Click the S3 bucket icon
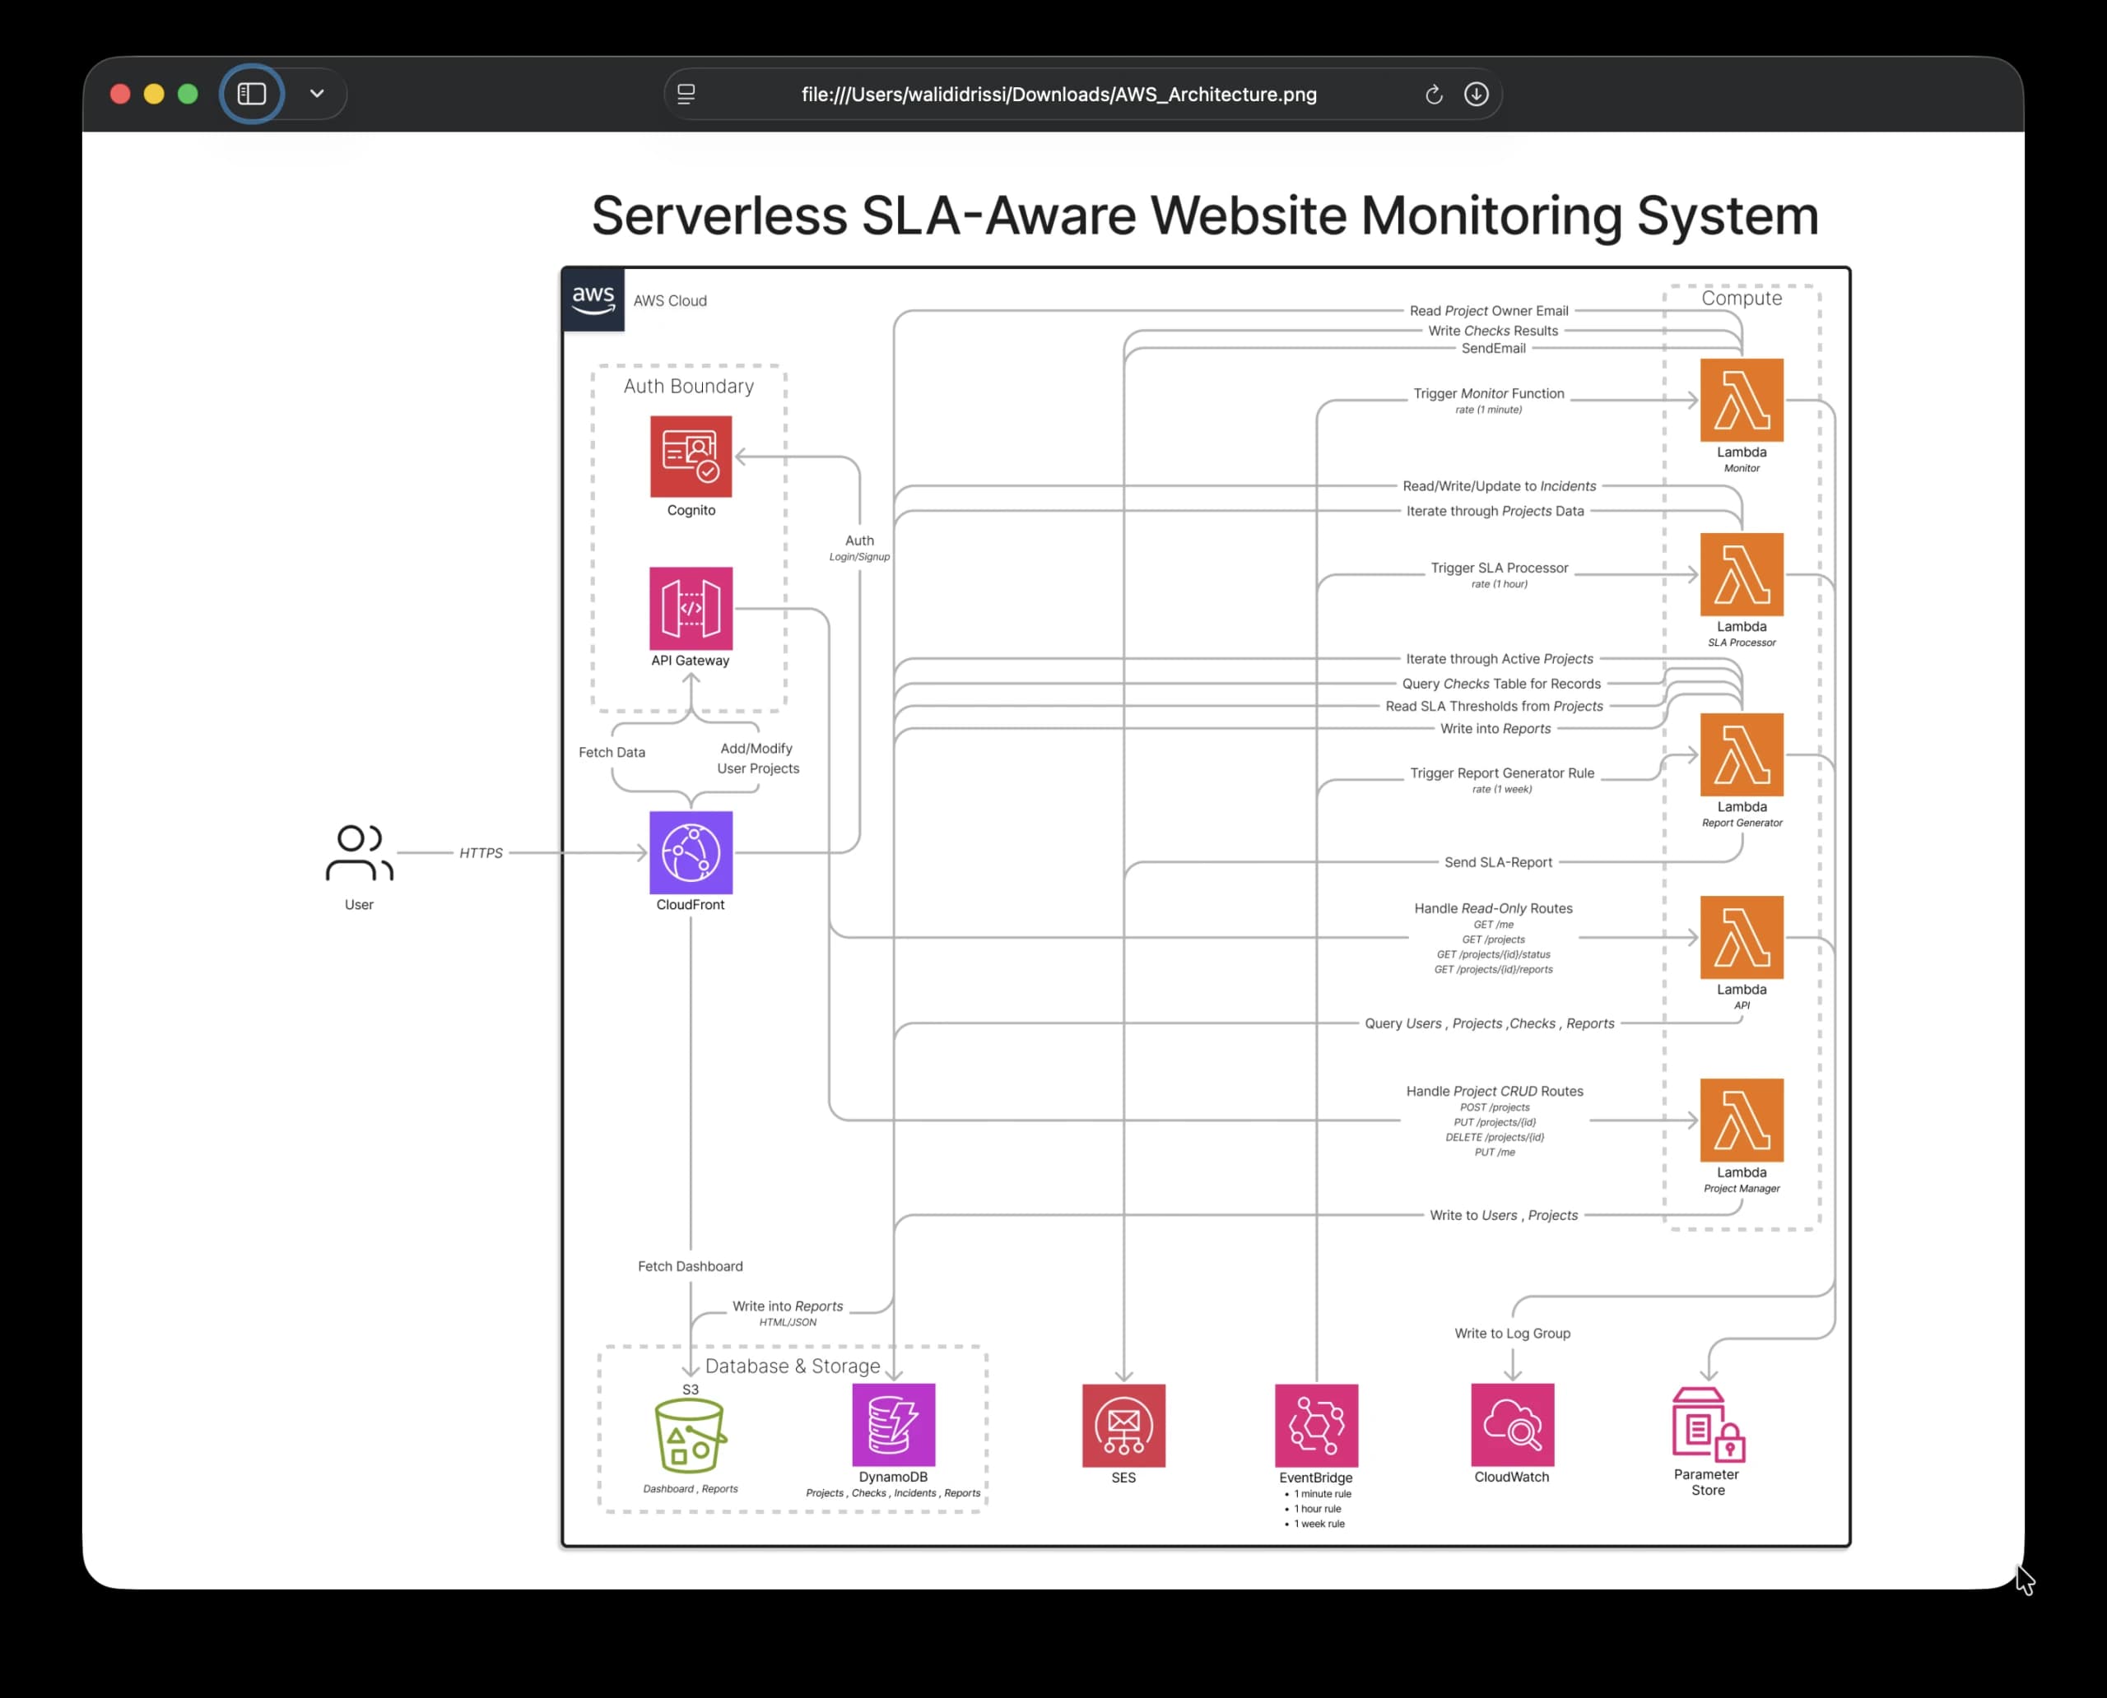The width and height of the screenshot is (2107, 1698). (690, 1435)
